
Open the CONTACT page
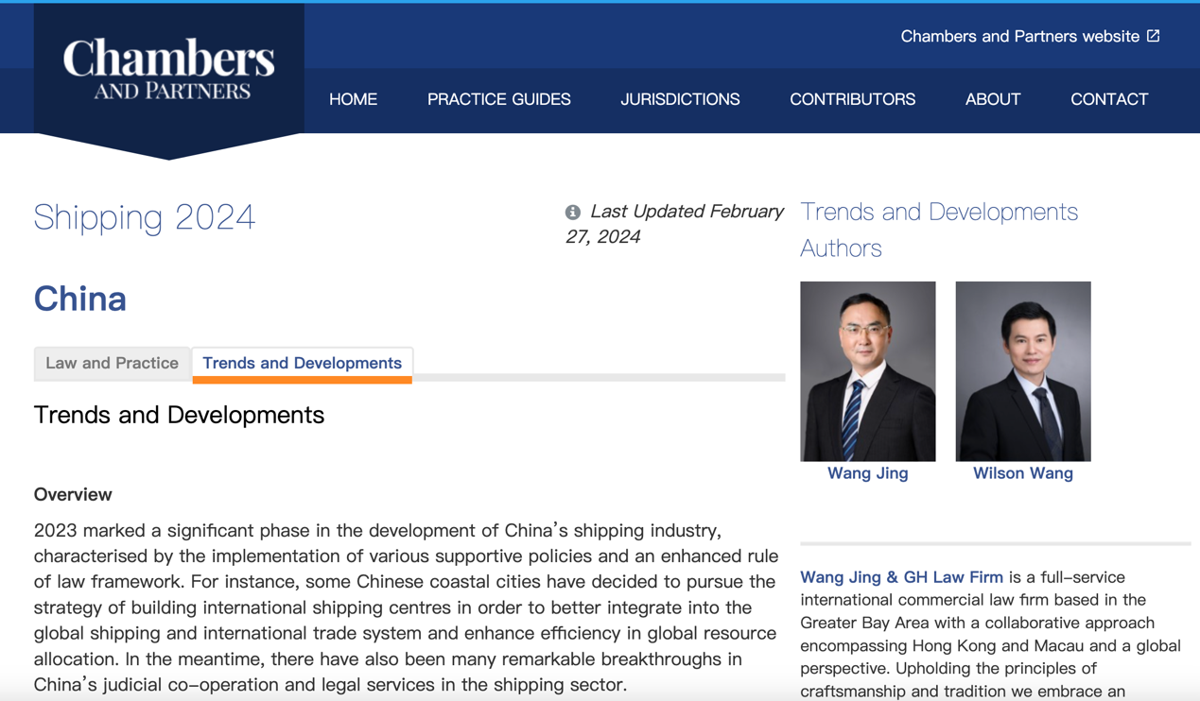pos(1109,99)
